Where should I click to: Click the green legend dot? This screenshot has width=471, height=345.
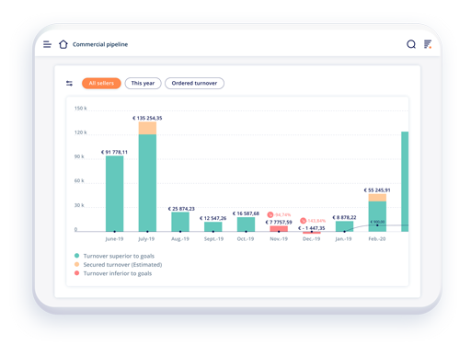tap(76, 256)
